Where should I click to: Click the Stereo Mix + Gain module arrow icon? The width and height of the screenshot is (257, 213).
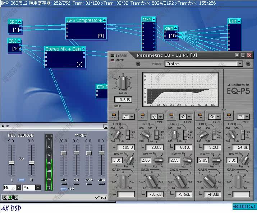pyautogui.click(x=83, y=49)
